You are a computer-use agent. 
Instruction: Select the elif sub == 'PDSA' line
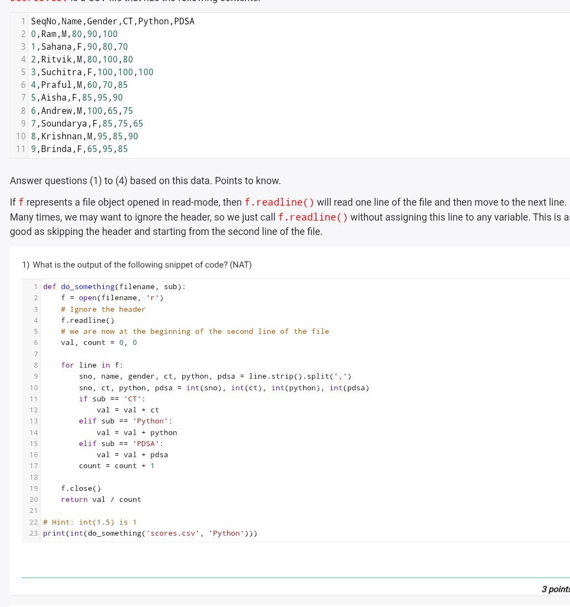pyautogui.click(x=122, y=443)
